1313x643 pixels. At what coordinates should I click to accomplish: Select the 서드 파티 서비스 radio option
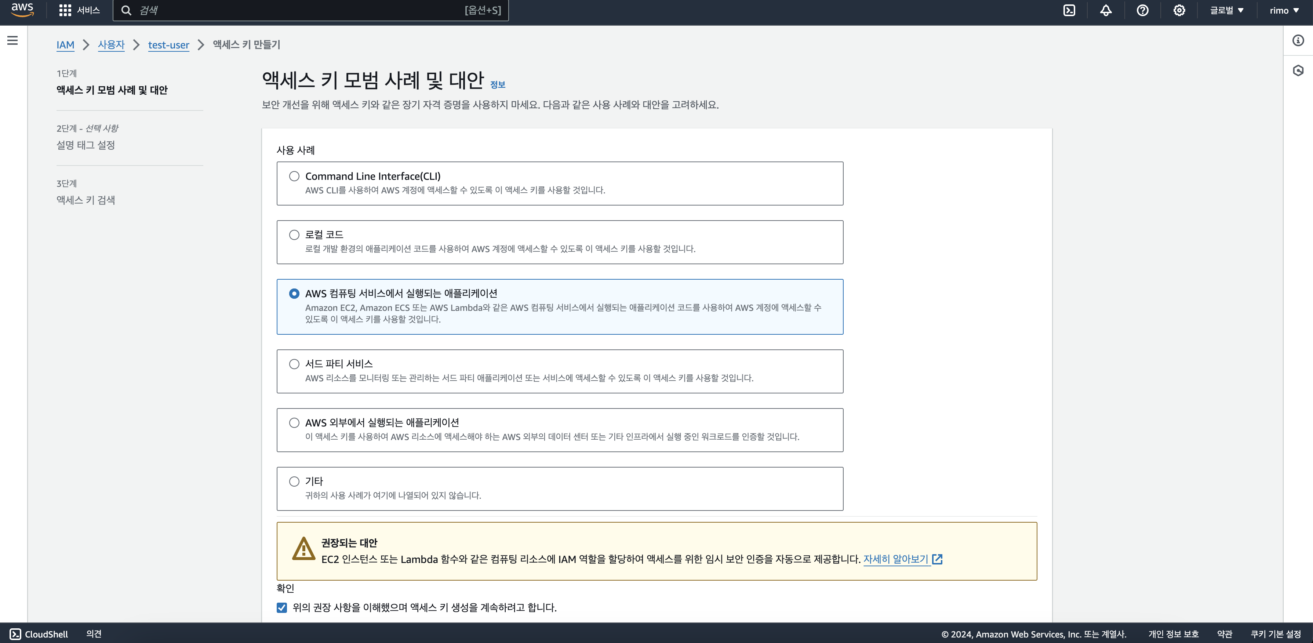point(294,364)
